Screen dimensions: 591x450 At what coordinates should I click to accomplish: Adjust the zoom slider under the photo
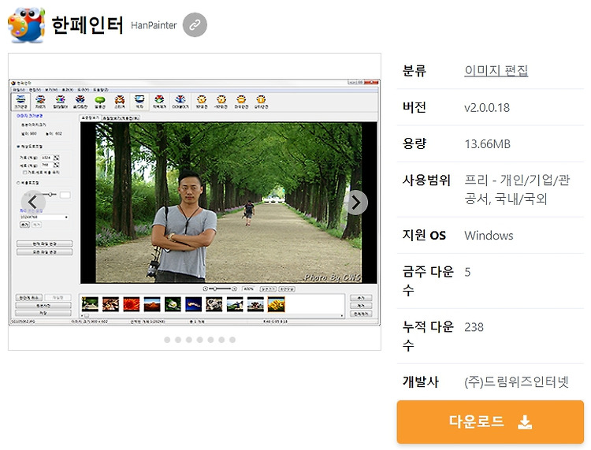(x=220, y=288)
